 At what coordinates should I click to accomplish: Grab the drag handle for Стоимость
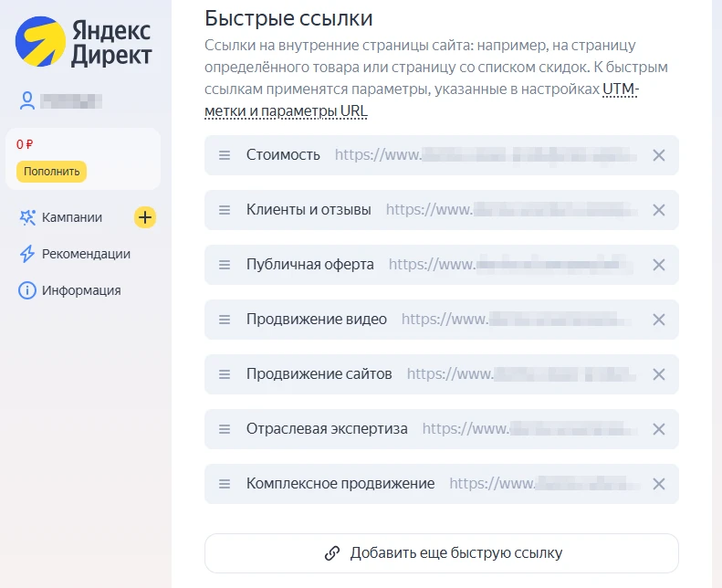tap(225, 155)
